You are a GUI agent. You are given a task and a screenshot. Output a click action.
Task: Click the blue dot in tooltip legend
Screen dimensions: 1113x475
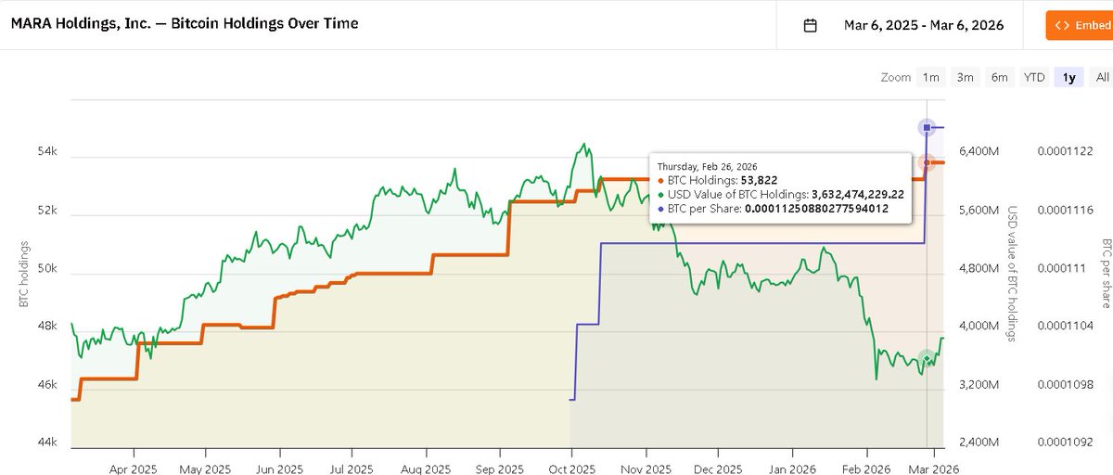(659, 210)
